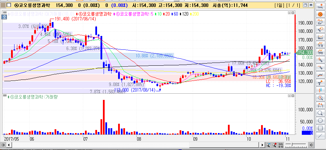Click the orange gear settings icon
326x150 pixels.
[x=320, y=14]
